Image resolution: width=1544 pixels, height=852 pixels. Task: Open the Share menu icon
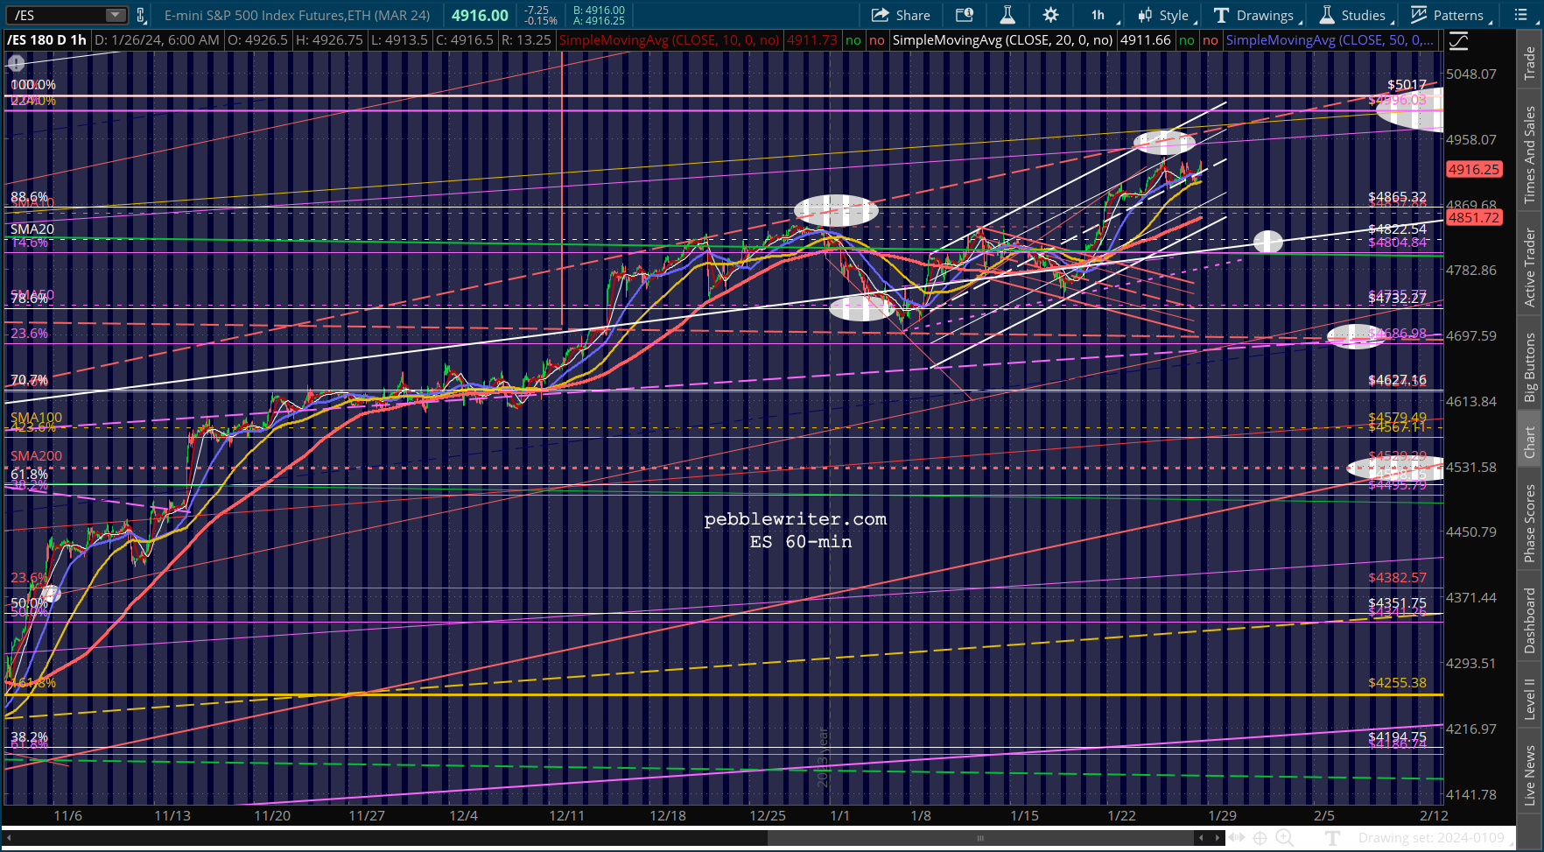pyautogui.click(x=901, y=15)
